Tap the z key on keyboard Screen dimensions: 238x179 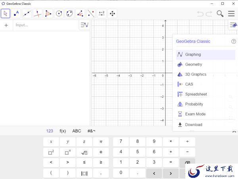(x=84, y=141)
